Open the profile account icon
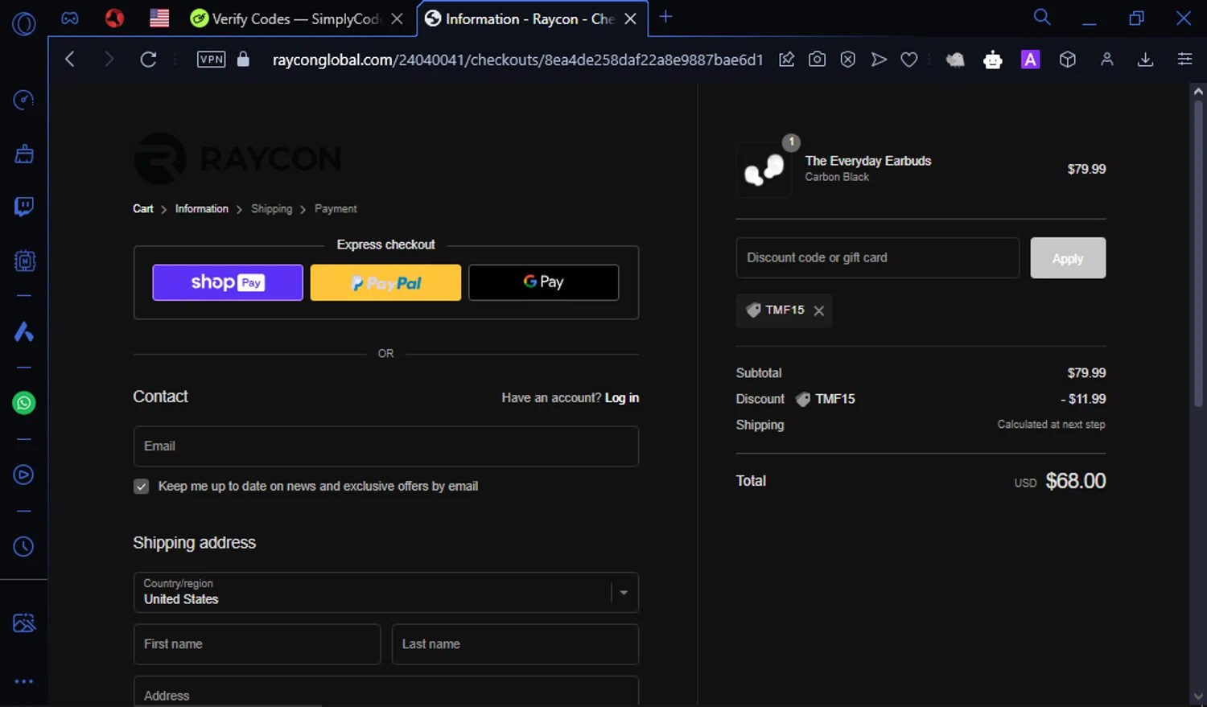Screen dimensions: 1207x707 (x=1107, y=59)
